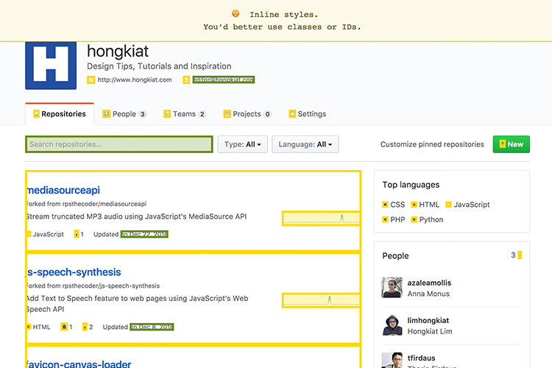Open tfirdaus avatar thumbnail
This screenshot has height=368, width=552.
392,360
